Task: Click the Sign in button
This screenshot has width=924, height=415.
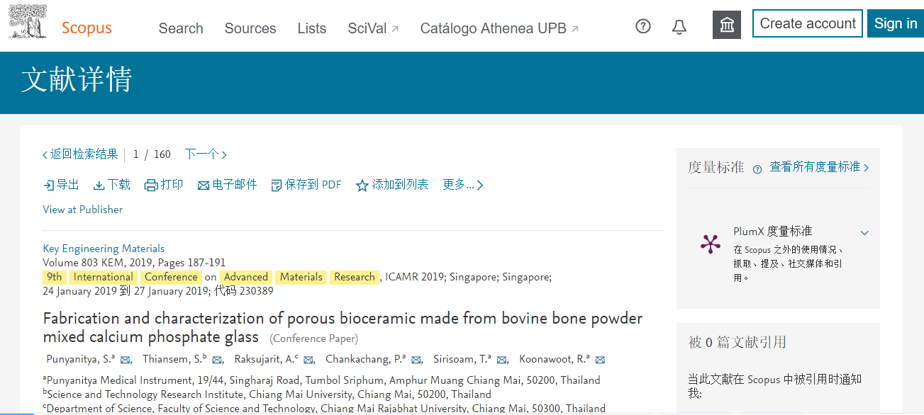Action: point(896,23)
